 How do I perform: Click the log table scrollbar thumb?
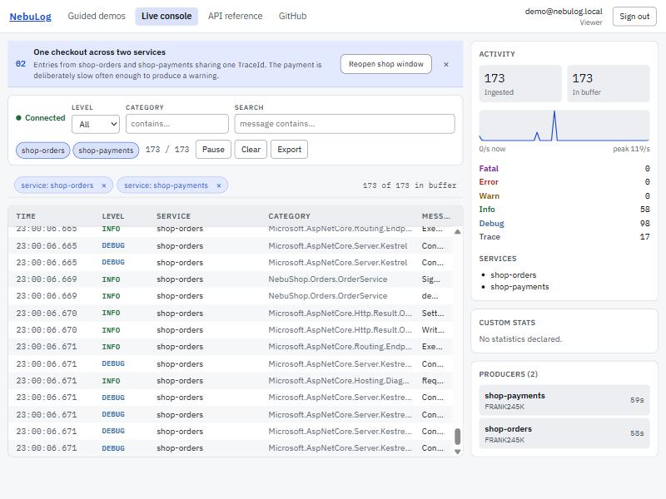coord(457,436)
